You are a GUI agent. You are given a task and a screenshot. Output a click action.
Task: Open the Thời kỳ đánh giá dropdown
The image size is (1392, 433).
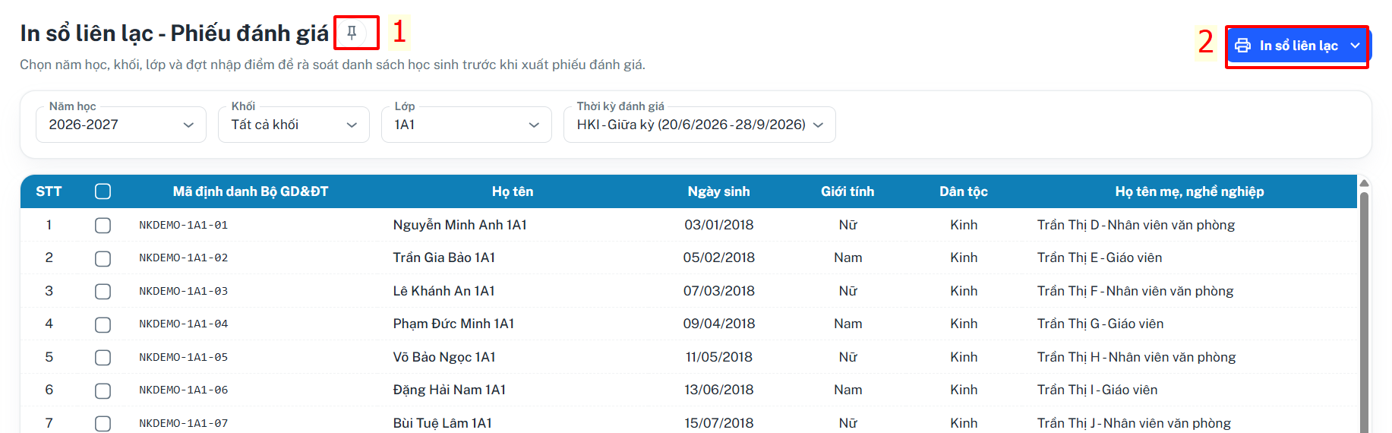tap(699, 125)
